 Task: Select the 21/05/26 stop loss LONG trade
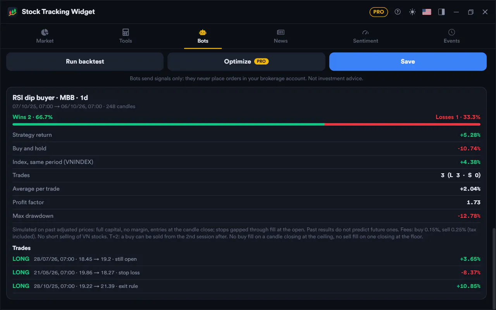(246, 272)
